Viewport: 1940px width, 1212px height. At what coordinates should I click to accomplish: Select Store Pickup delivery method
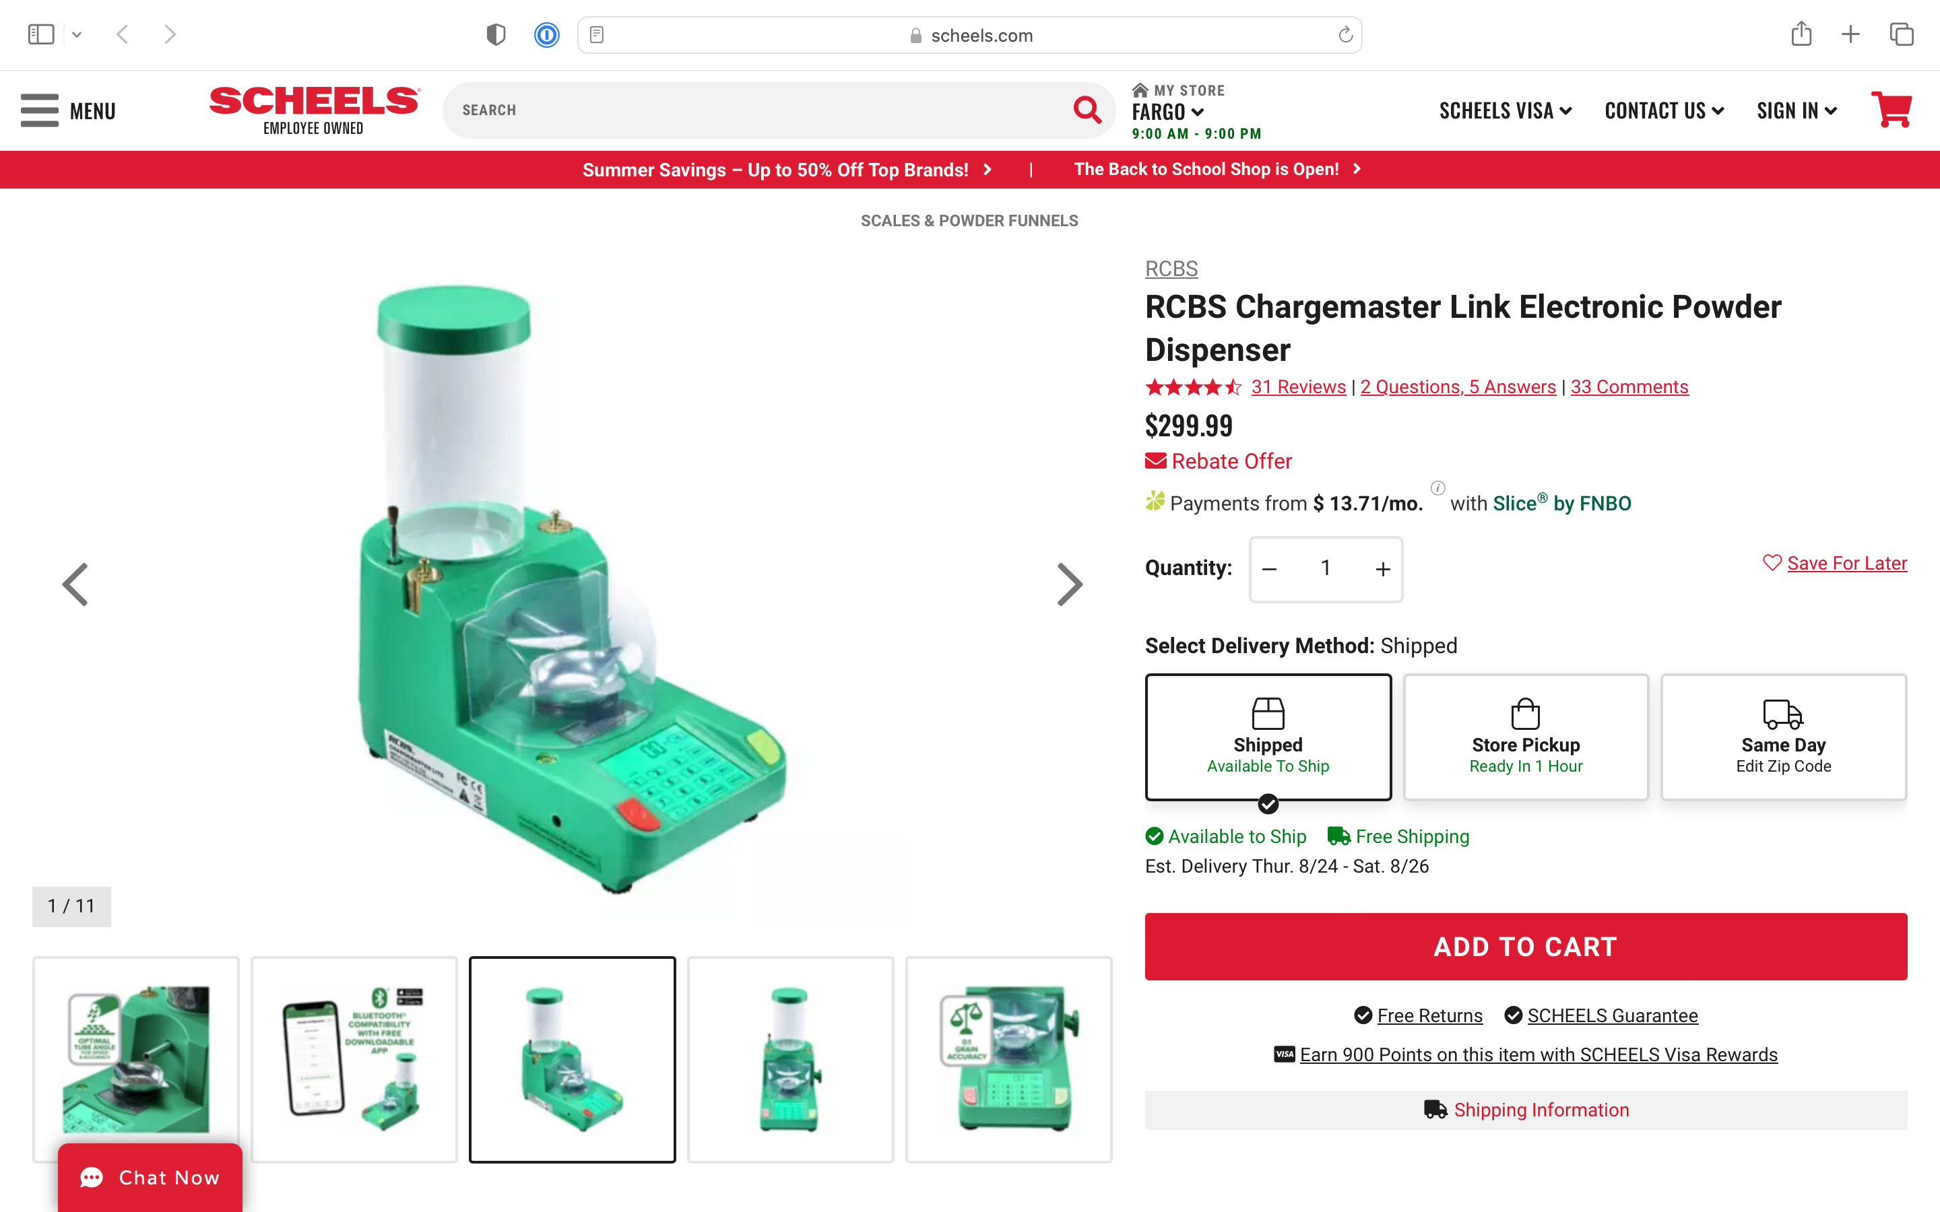click(x=1525, y=737)
